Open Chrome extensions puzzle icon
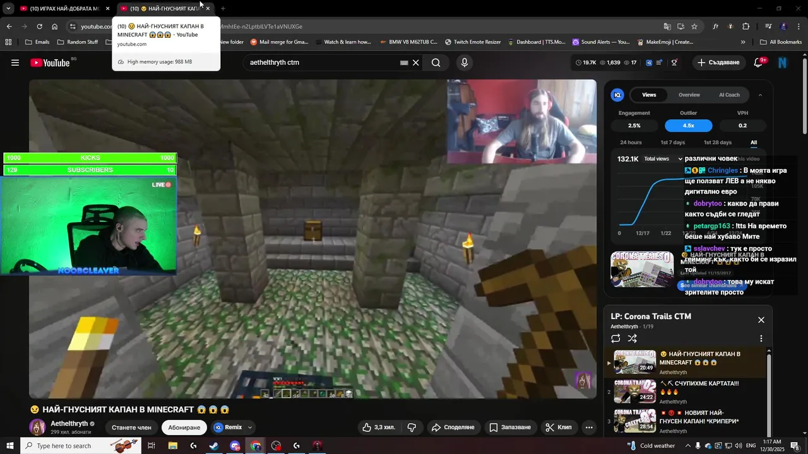This screenshot has height=454, width=808. click(746, 26)
